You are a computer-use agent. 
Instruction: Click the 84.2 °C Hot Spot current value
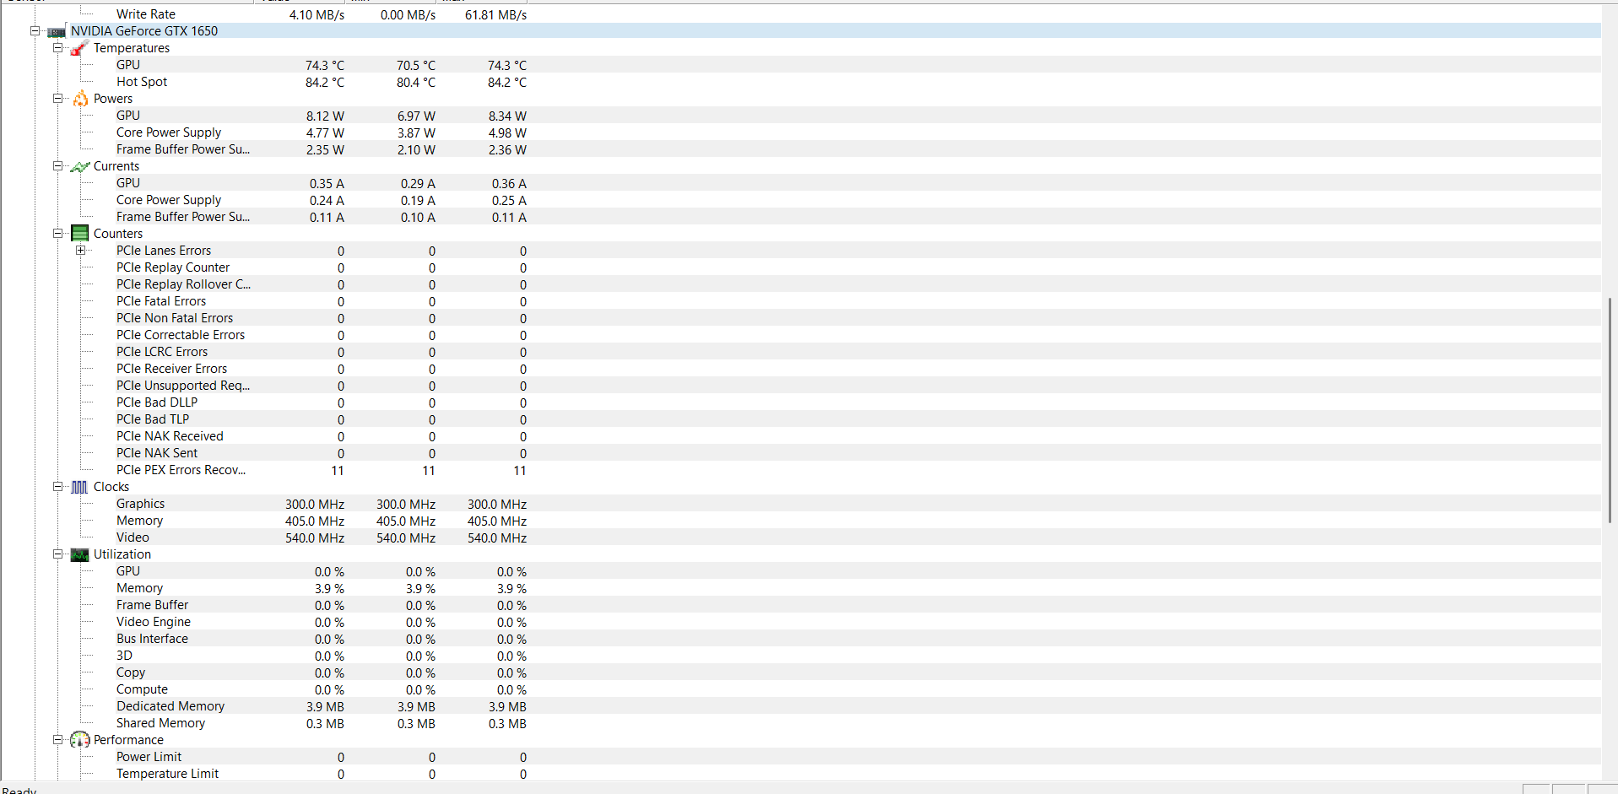point(325,83)
